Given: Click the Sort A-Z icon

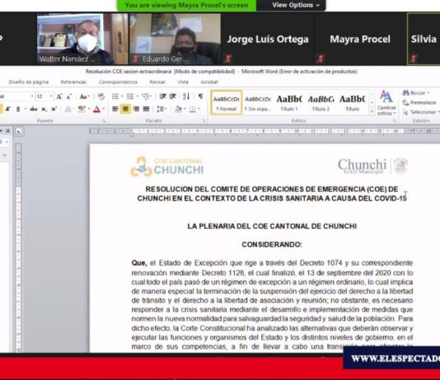Looking at the screenshot, I should 186,96.
